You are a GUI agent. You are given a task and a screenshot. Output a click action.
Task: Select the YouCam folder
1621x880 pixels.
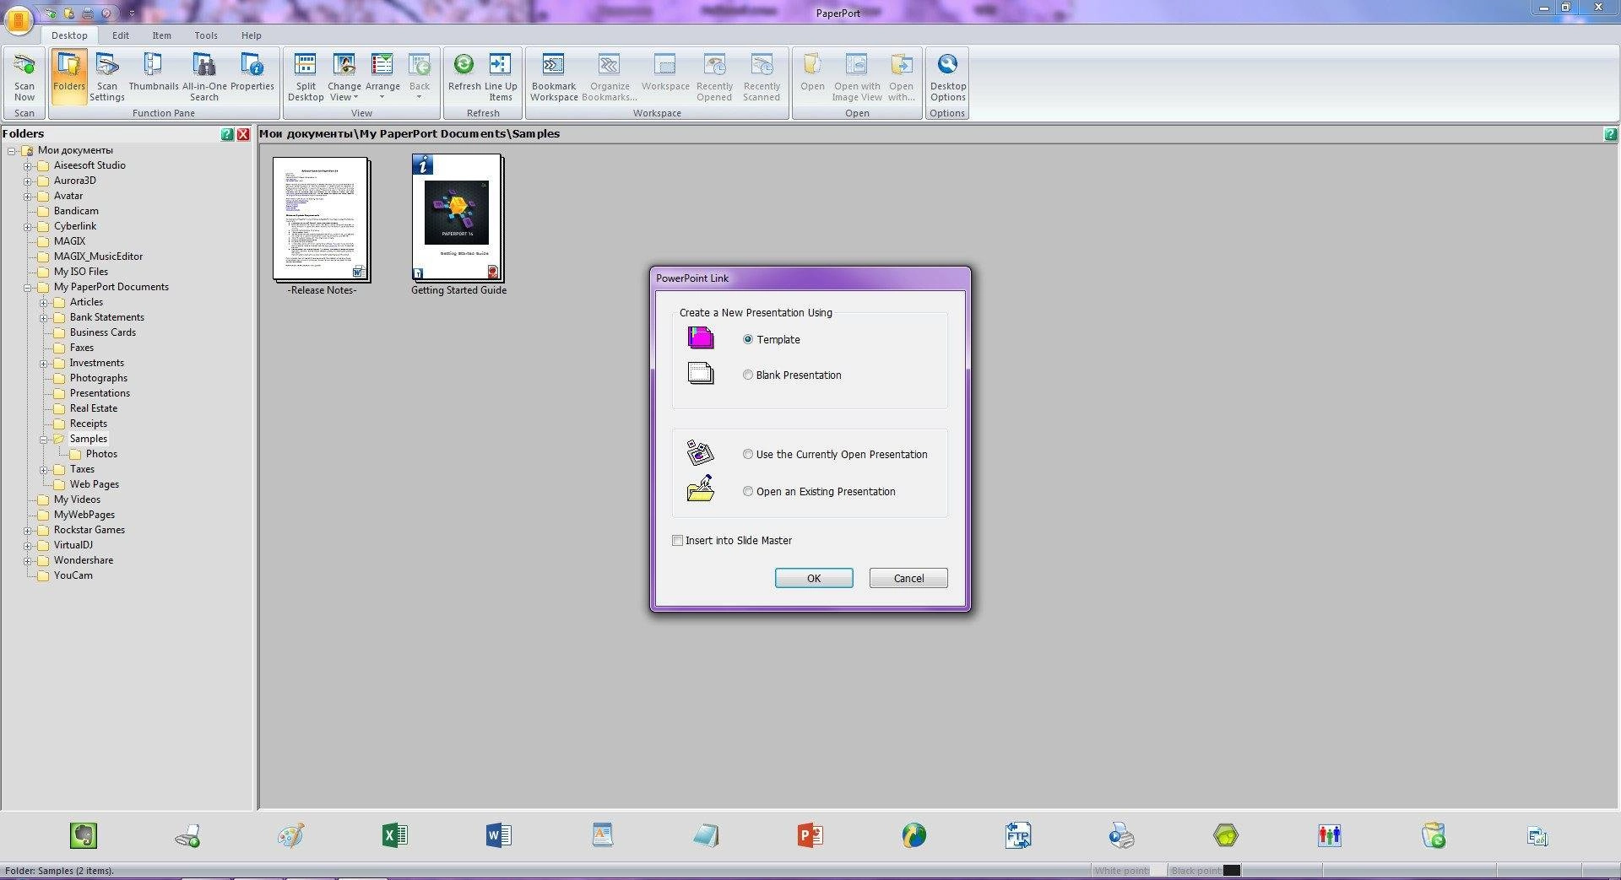(73, 575)
